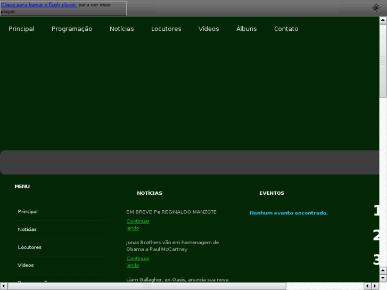Click the Winamp lightning icon at top right
Viewport: 387px width, 290px height.
click(376, 8)
